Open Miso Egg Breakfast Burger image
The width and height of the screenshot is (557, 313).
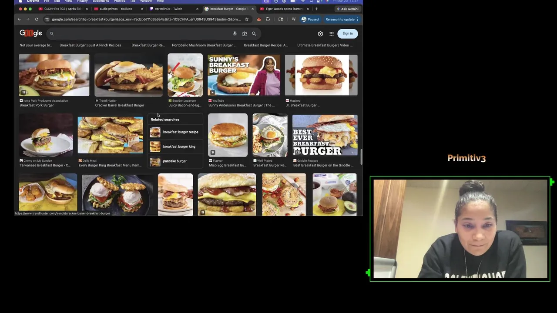pos(228,135)
